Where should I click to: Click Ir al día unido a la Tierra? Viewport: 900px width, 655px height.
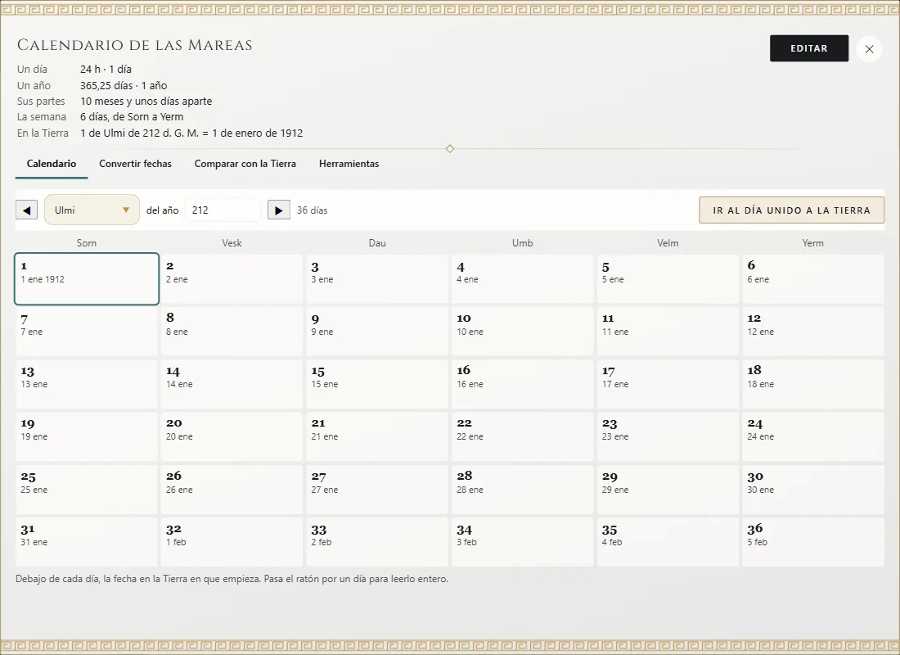click(x=791, y=210)
